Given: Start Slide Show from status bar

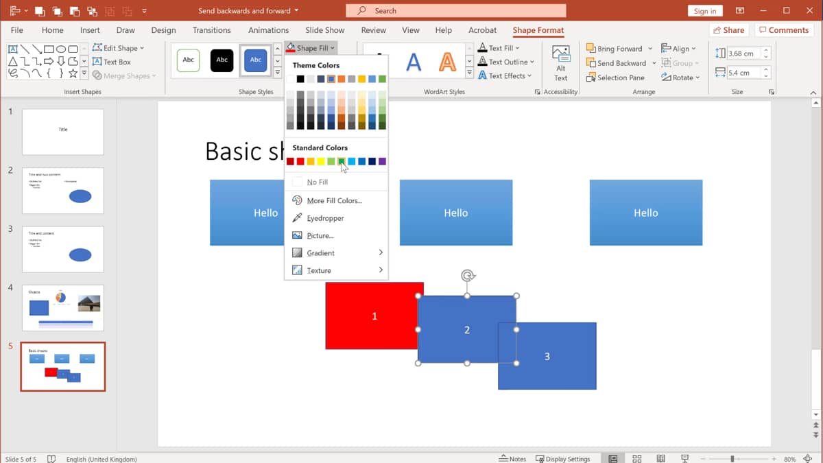Looking at the screenshot, I should [685, 459].
